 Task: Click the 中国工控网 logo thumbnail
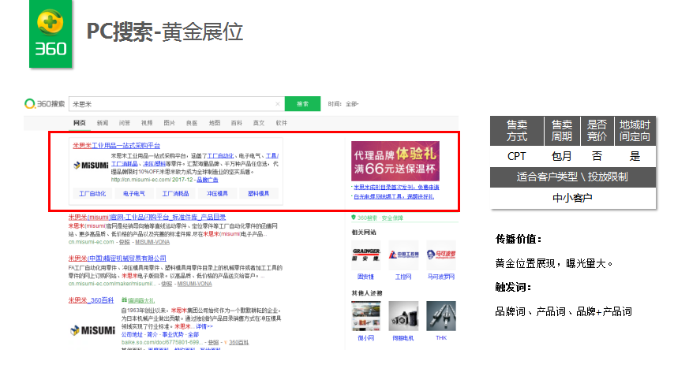(403, 255)
